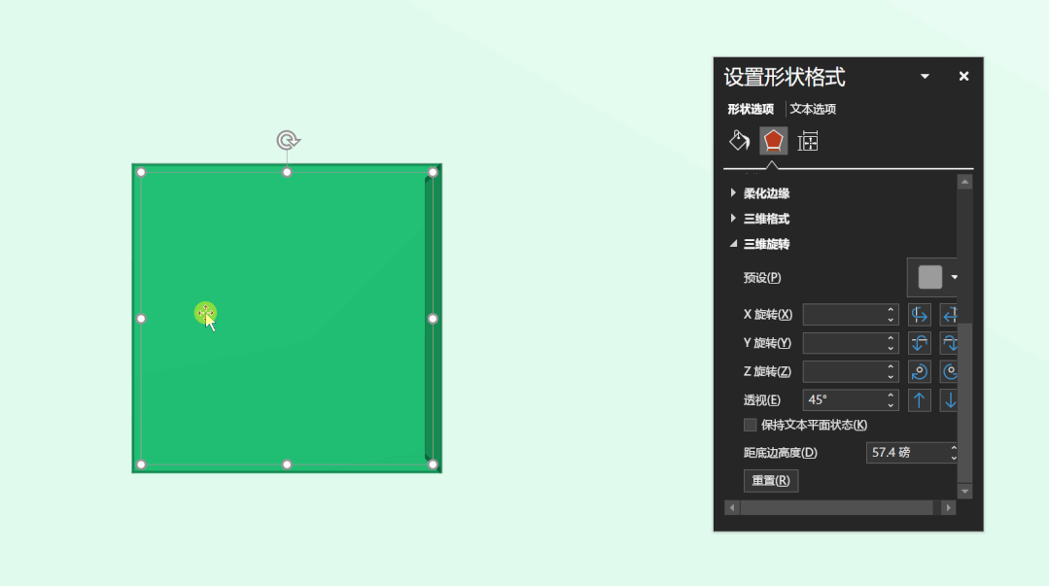Select the Effects pentagon icon
The height and width of the screenshot is (586, 1049).
[773, 141]
